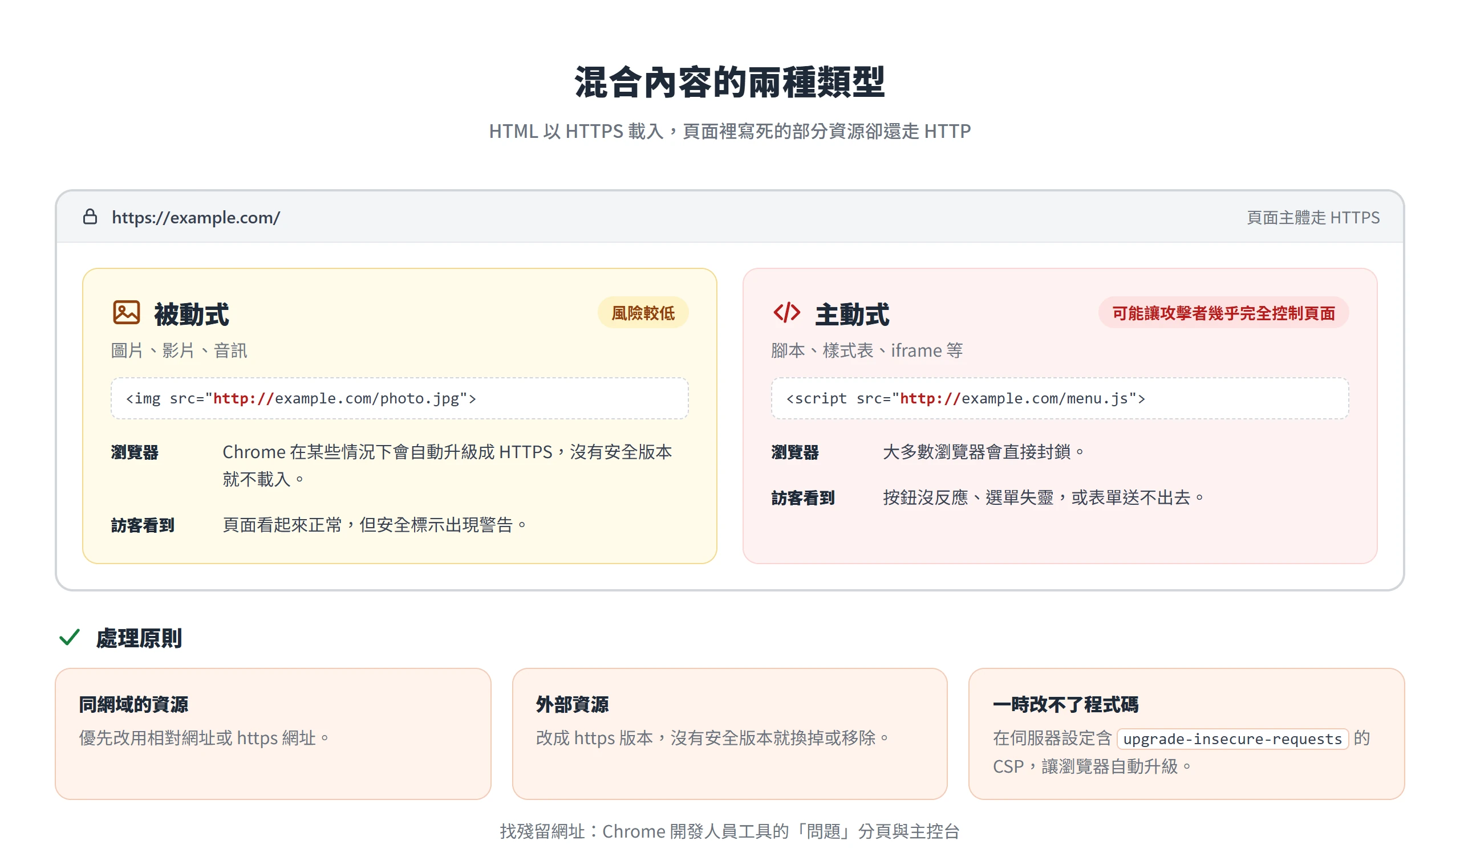This screenshot has height=853, width=1460.
Task: Click the https://example.com/ address text
Action: pyautogui.click(x=196, y=218)
